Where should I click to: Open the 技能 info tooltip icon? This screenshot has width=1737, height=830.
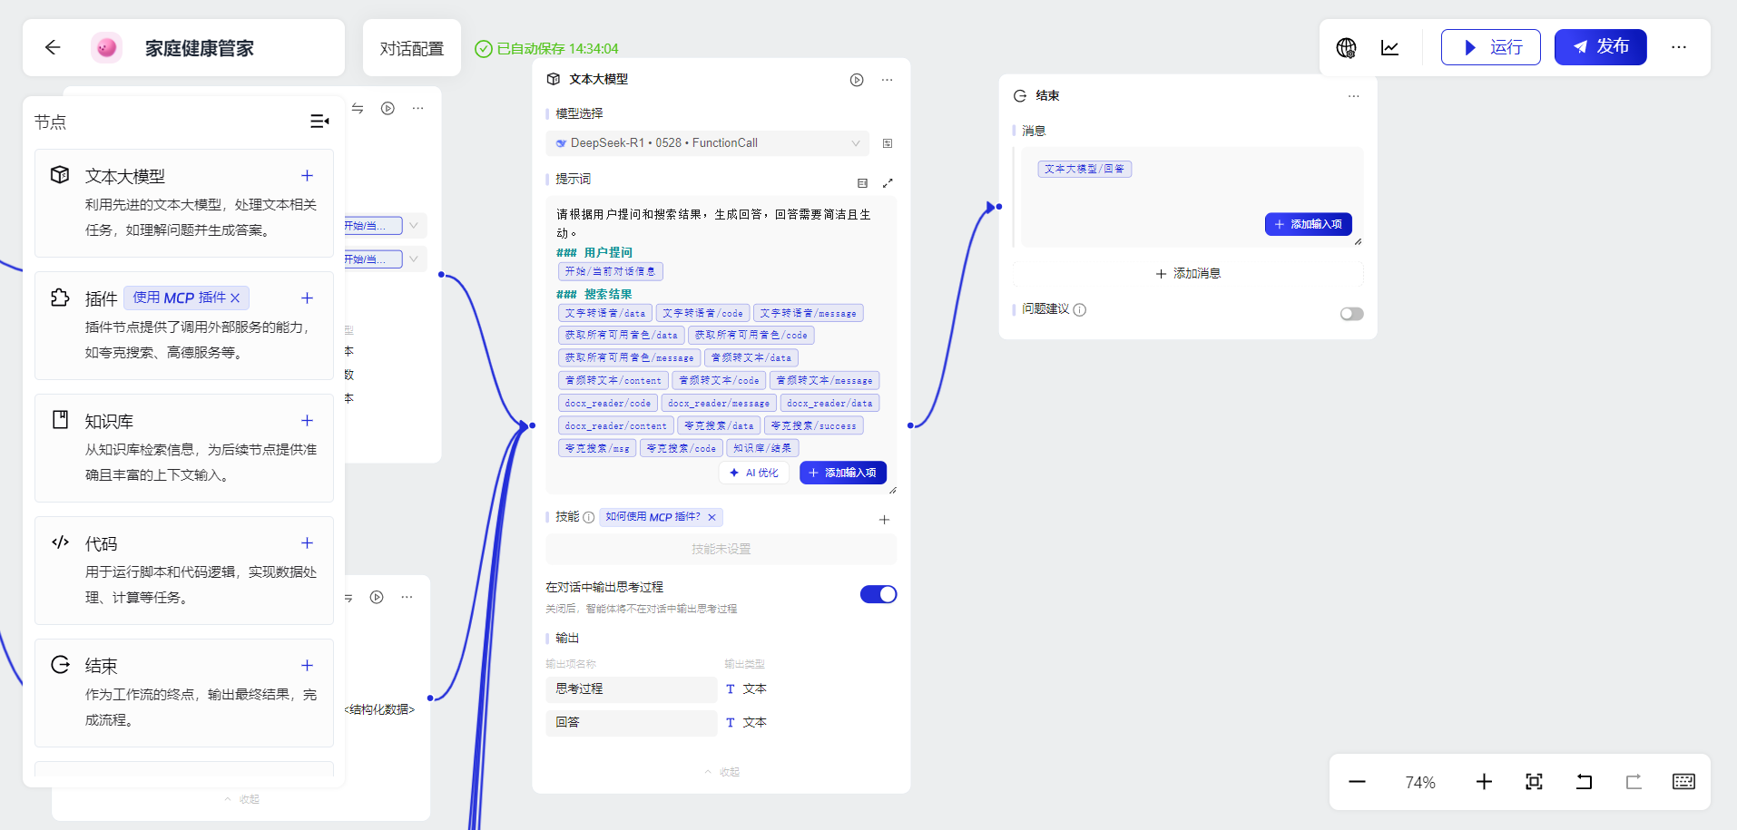589,517
